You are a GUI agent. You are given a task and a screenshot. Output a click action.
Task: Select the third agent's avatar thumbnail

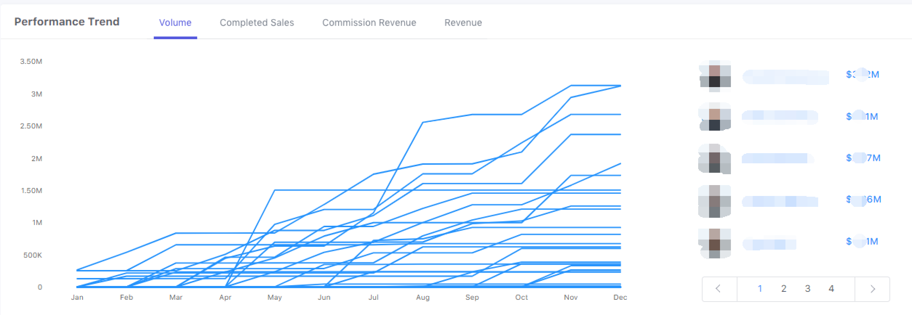point(715,159)
